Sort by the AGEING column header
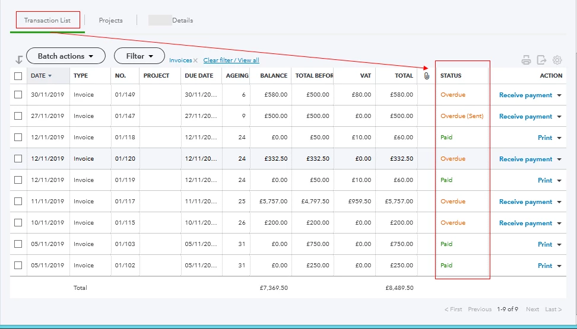Screen dimensions: 577x329 coord(237,76)
